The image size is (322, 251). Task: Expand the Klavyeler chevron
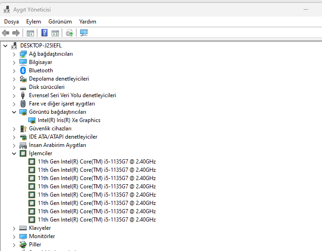click(x=14, y=228)
